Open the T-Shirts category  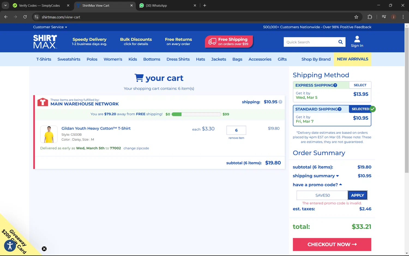(44, 59)
